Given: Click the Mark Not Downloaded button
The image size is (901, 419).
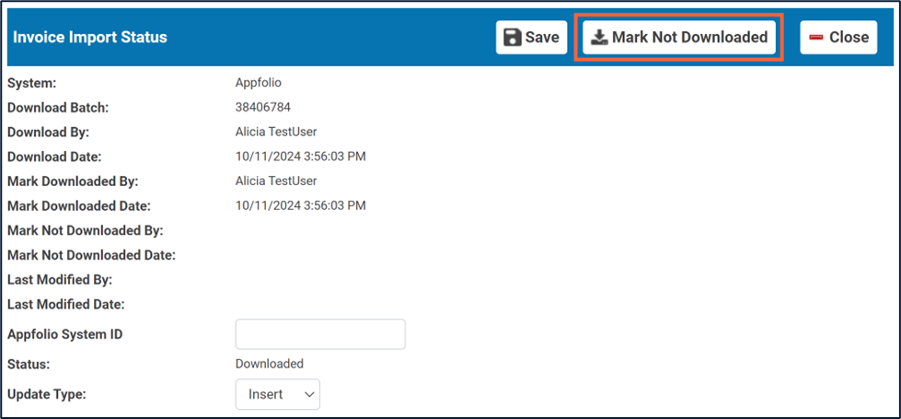Looking at the screenshot, I should coord(679,38).
